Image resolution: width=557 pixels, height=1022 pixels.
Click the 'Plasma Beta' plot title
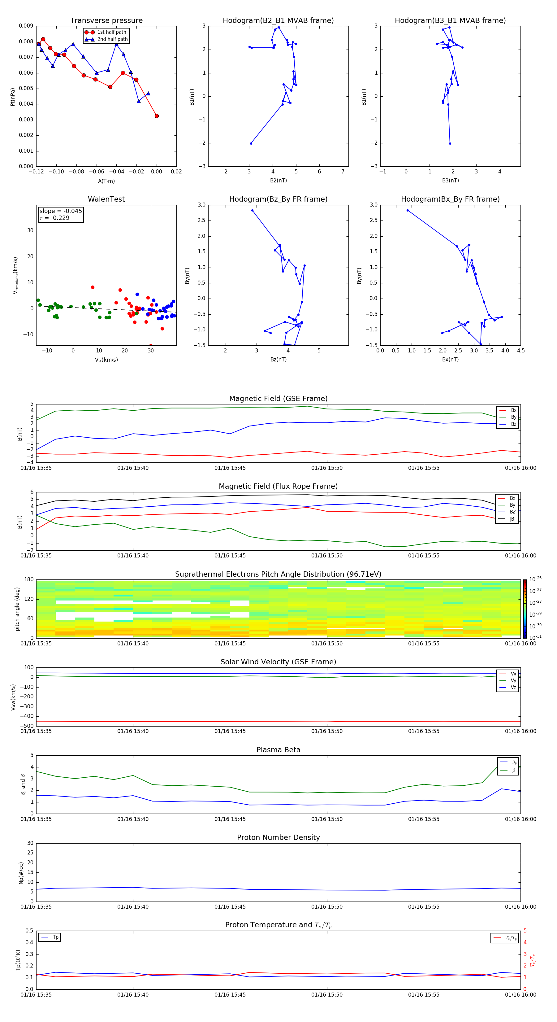click(278, 750)
